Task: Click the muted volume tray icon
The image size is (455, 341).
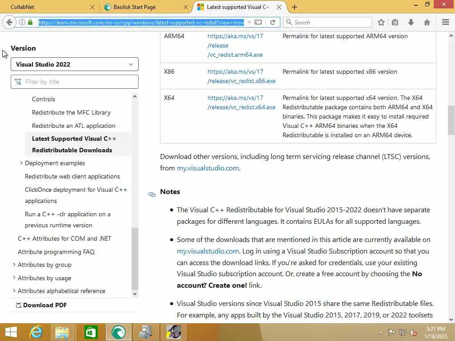Action: 413,332
